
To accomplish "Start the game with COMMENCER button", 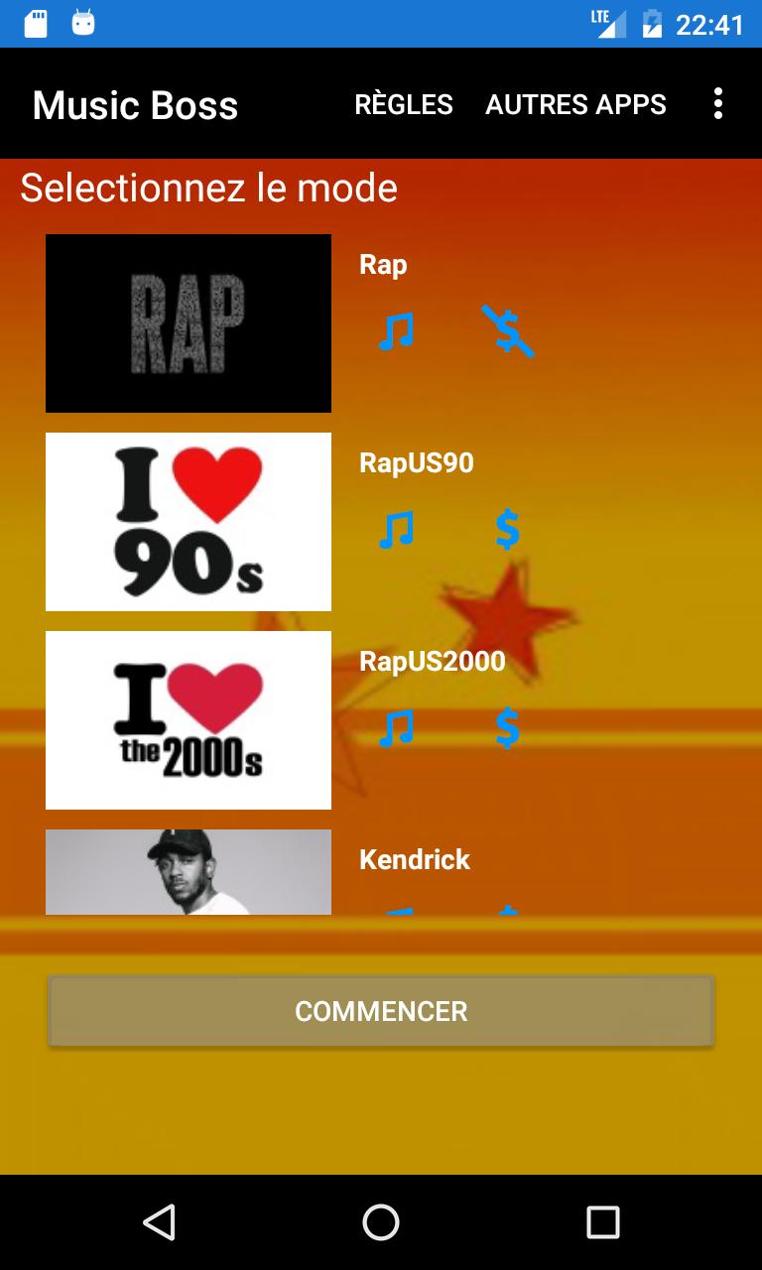I will (x=381, y=1011).
